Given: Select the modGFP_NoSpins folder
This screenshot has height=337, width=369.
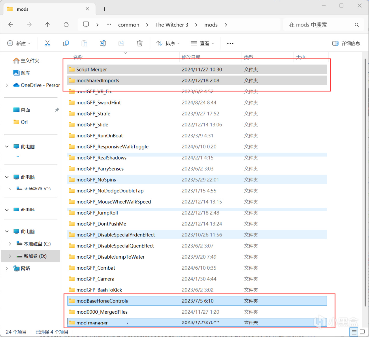Looking at the screenshot, I should (x=197, y=180).
